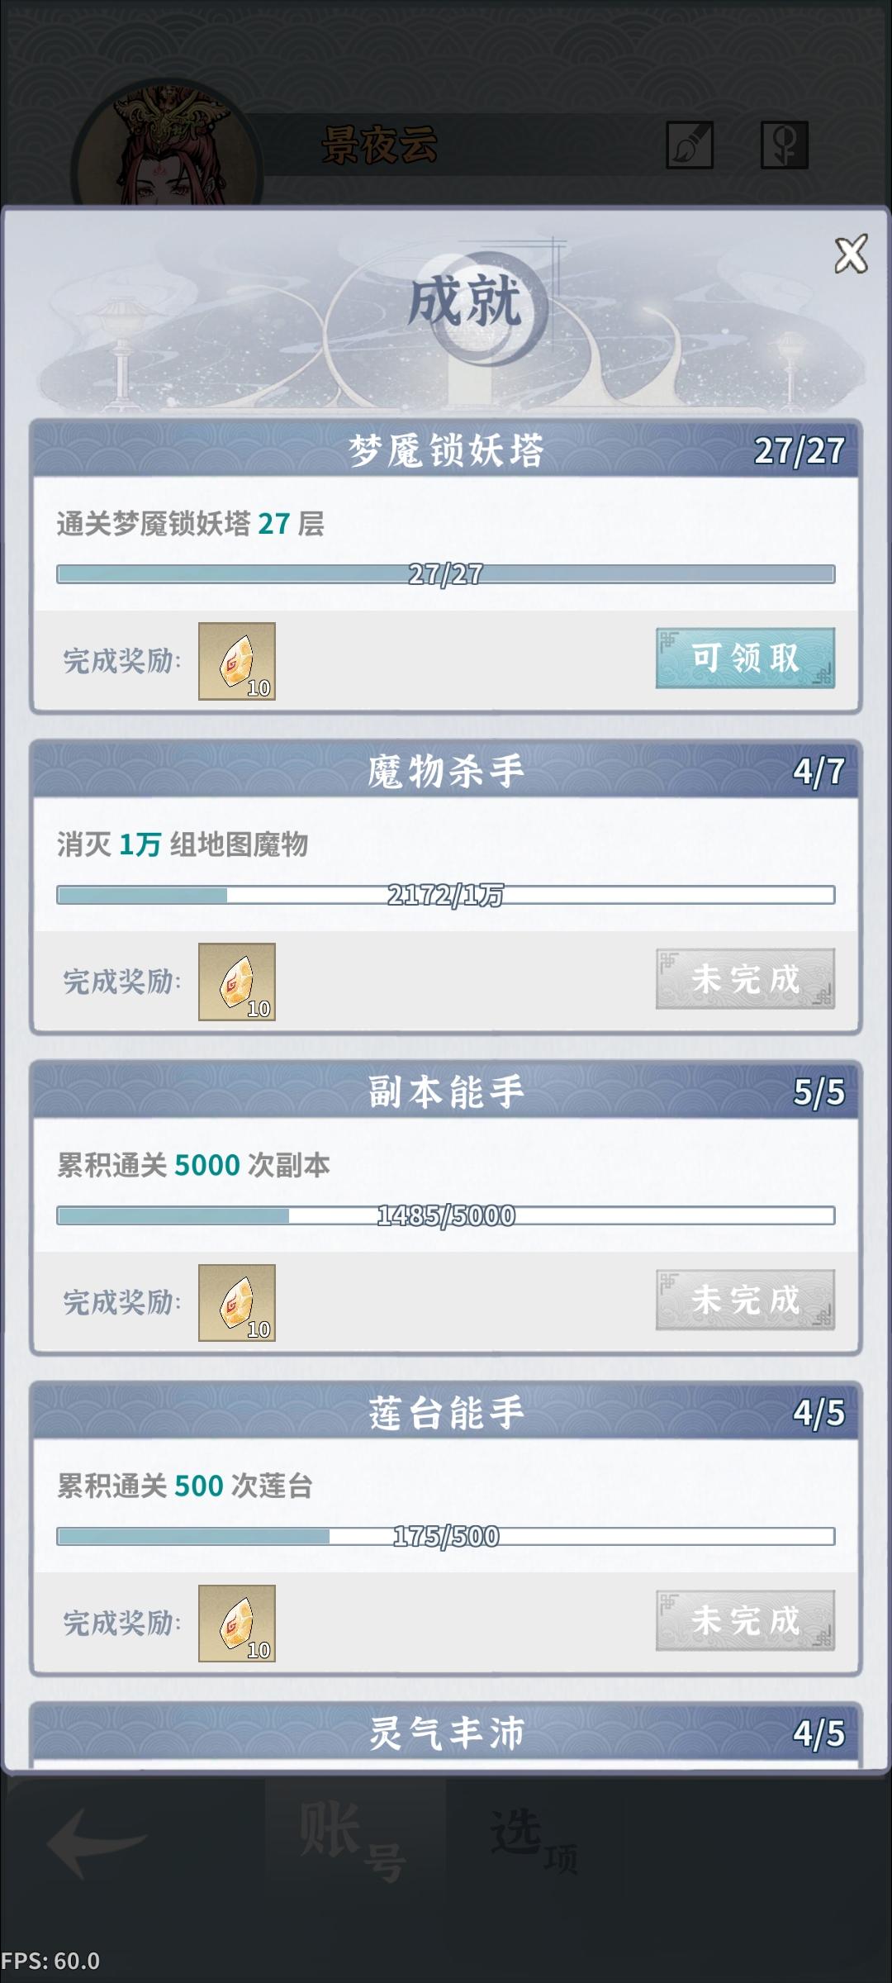Click the brush edit icon beside 景夜云
The width and height of the screenshot is (892, 1983).
click(690, 145)
